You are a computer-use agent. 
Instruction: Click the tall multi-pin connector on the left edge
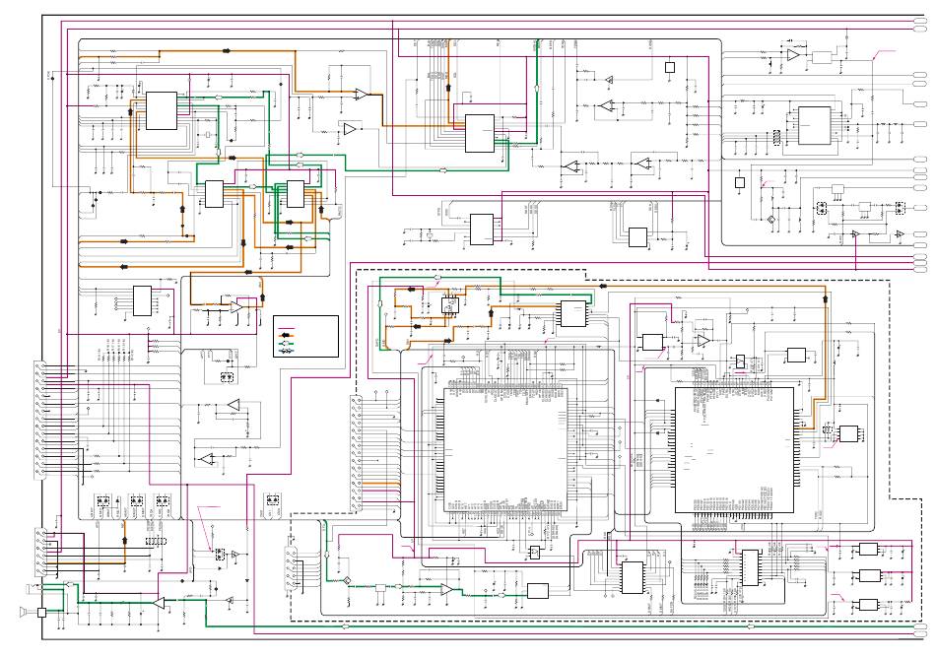pyautogui.click(x=40, y=420)
